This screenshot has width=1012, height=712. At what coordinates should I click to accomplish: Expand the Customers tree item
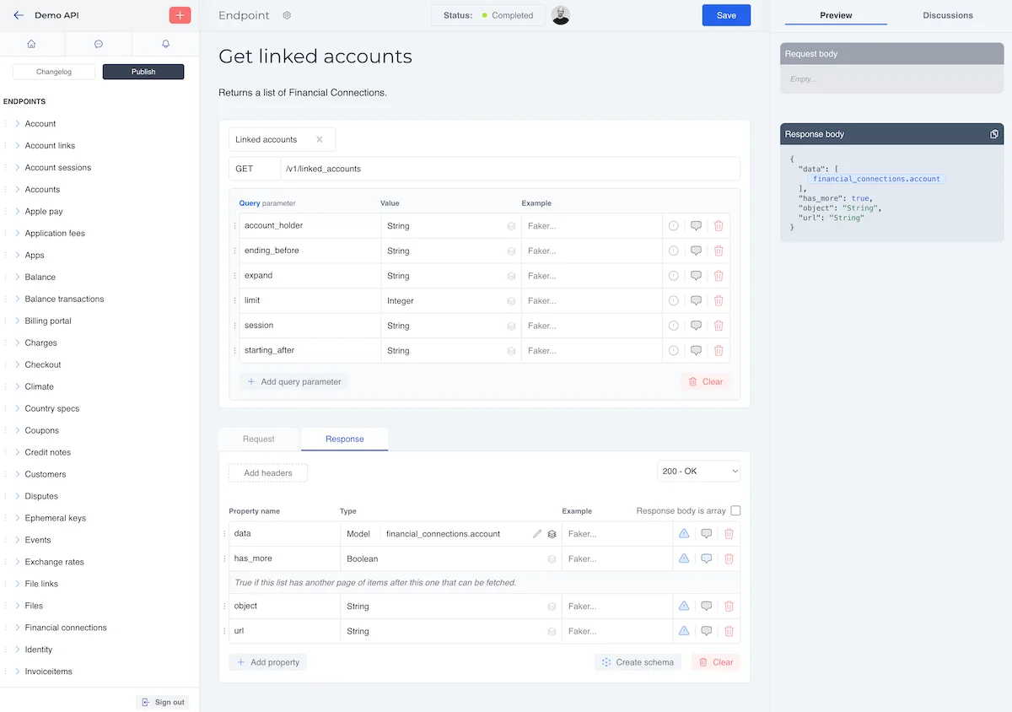[18, 474]
